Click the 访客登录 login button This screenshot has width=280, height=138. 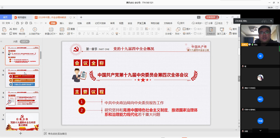(x=212, y=17)
